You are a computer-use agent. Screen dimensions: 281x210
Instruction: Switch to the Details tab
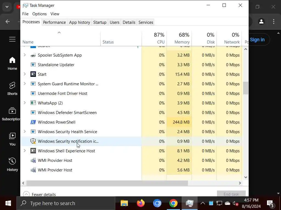click(x=129, y=22)
